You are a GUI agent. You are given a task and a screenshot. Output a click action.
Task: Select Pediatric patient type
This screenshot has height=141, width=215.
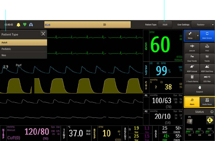pos(23,49)
